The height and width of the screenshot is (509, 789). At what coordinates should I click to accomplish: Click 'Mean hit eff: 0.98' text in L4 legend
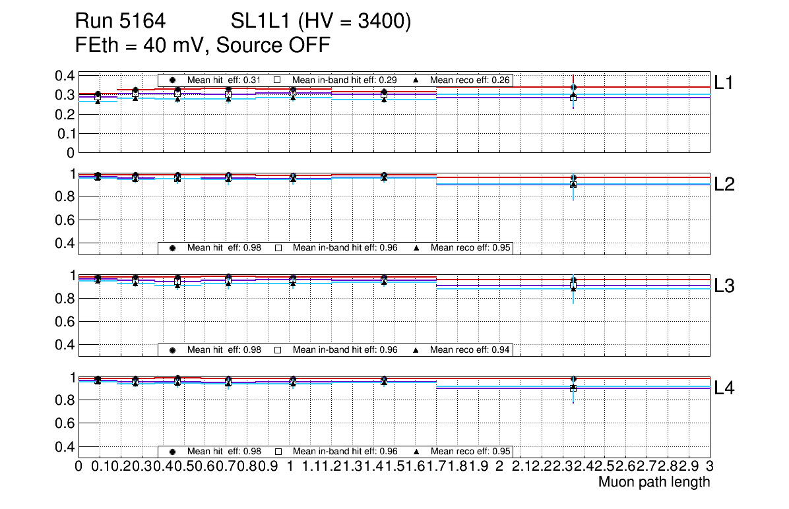pos(224,452)
